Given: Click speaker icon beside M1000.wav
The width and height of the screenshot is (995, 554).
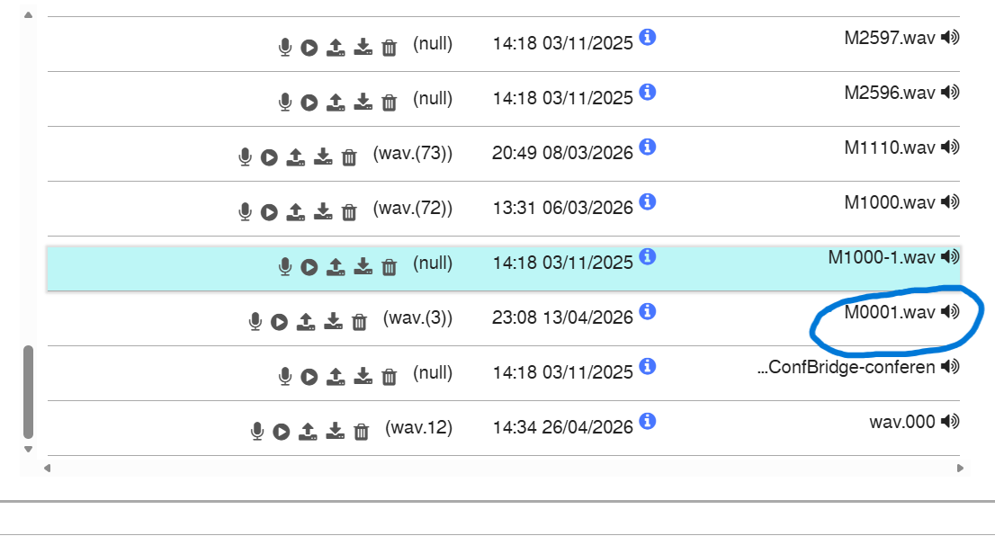Looking at the screenshot, I should point(950,201).
